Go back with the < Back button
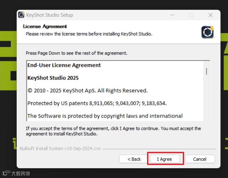Image resolution: width=228 pixels, height=178 pixels. (x=134, y=159)
